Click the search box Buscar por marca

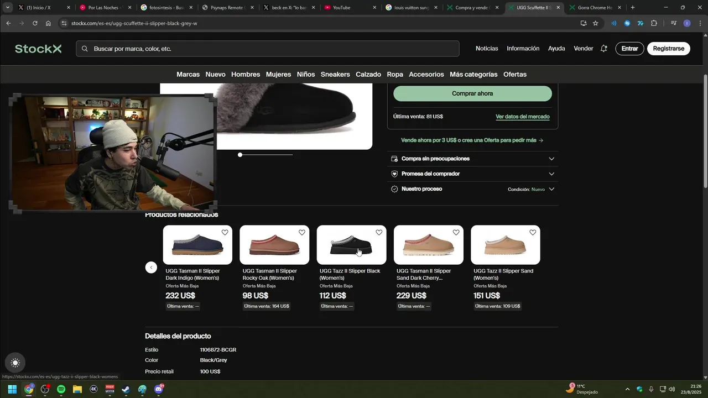pyautogui.click(x=268, y=49)
